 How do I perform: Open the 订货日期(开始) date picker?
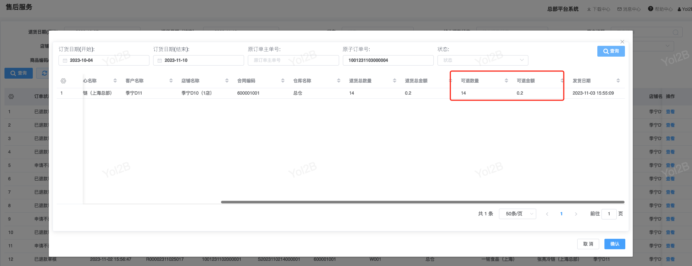[x=104, y=60]
